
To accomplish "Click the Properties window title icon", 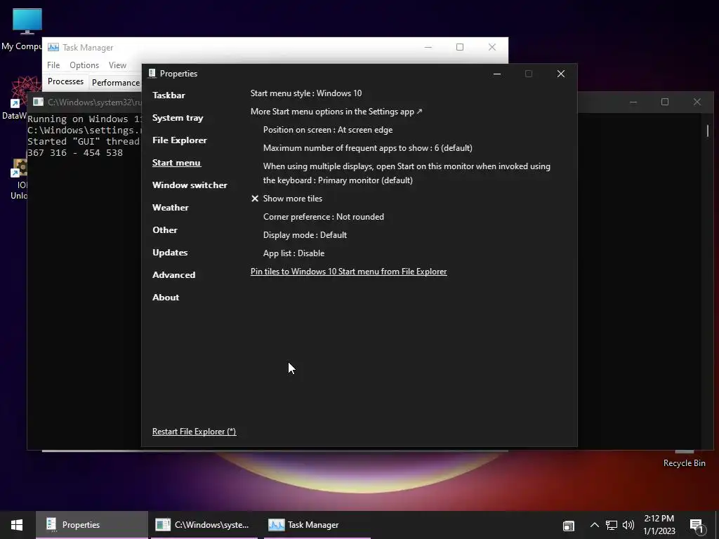I will pos(152,74).
